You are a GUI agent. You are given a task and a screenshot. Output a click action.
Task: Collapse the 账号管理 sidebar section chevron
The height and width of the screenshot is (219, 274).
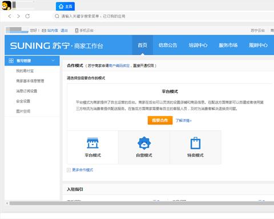(53, 61)
